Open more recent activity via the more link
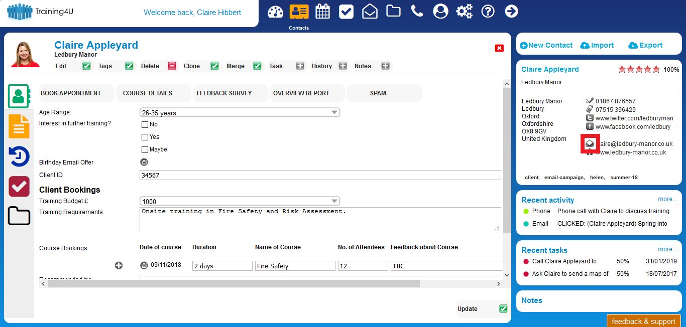 click(667, 199)
